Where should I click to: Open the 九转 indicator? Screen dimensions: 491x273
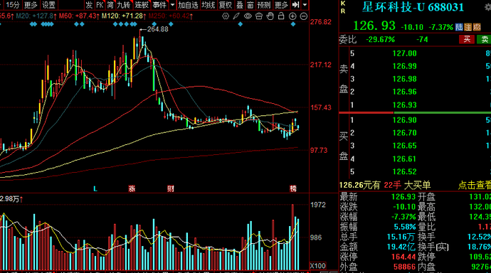[123, 5]
